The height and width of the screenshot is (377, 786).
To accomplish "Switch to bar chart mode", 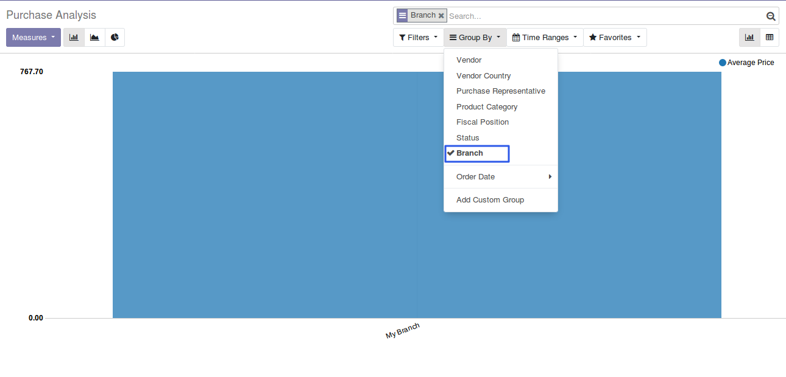I will pos(74,37).
